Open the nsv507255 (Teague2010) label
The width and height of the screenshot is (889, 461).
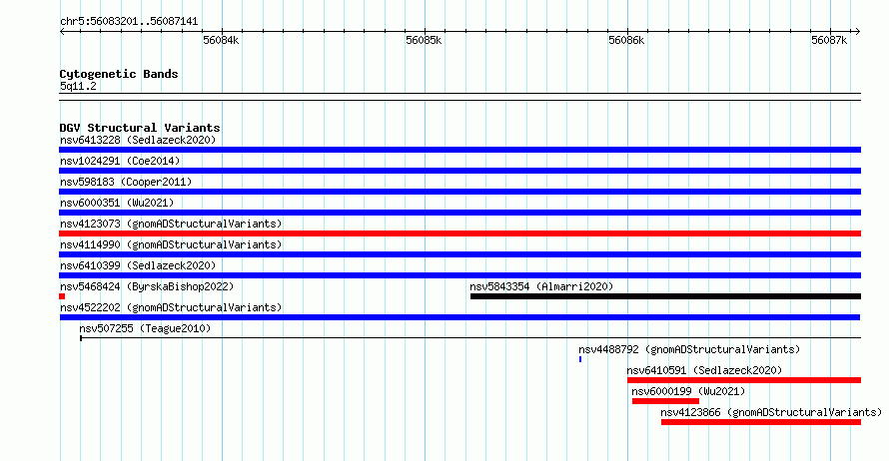pyautogui.click(x=145, y=328)
